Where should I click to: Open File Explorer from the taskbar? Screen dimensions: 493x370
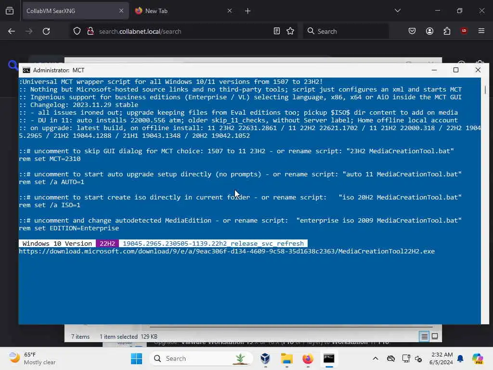[x=286, y=358]
